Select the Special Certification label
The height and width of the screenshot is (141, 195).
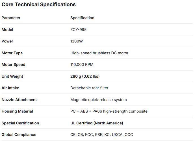(20, 123)
